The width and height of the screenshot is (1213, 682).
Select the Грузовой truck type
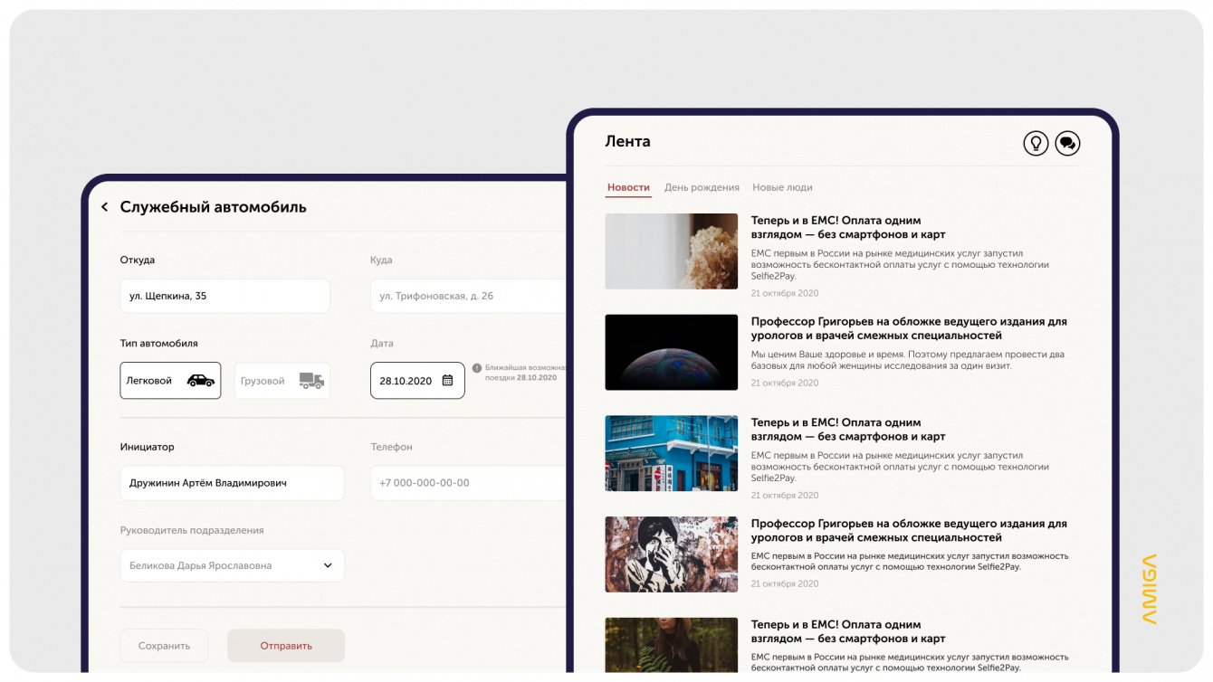tap(282, 381)
